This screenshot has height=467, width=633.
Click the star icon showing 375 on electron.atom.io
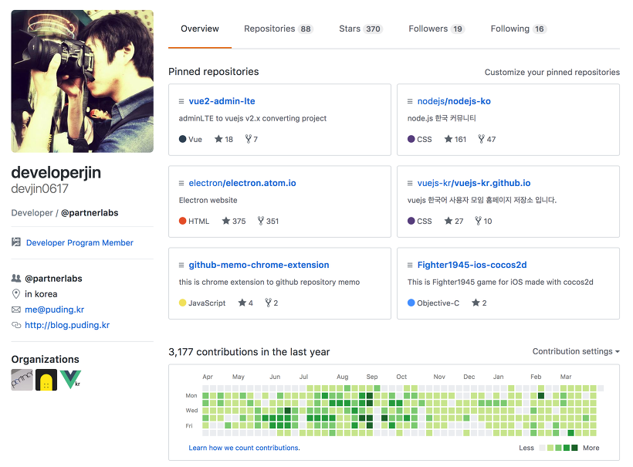[226, 221]
